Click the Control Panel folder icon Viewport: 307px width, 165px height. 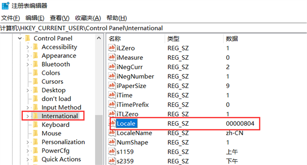[28, 38]
